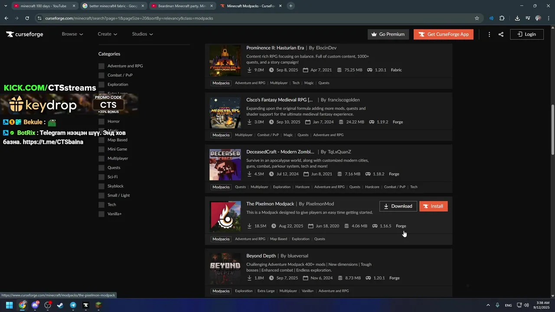Click Map Based tag on Pixelmon Modpack
Screen dimensions: 555x312
point(278,239)
